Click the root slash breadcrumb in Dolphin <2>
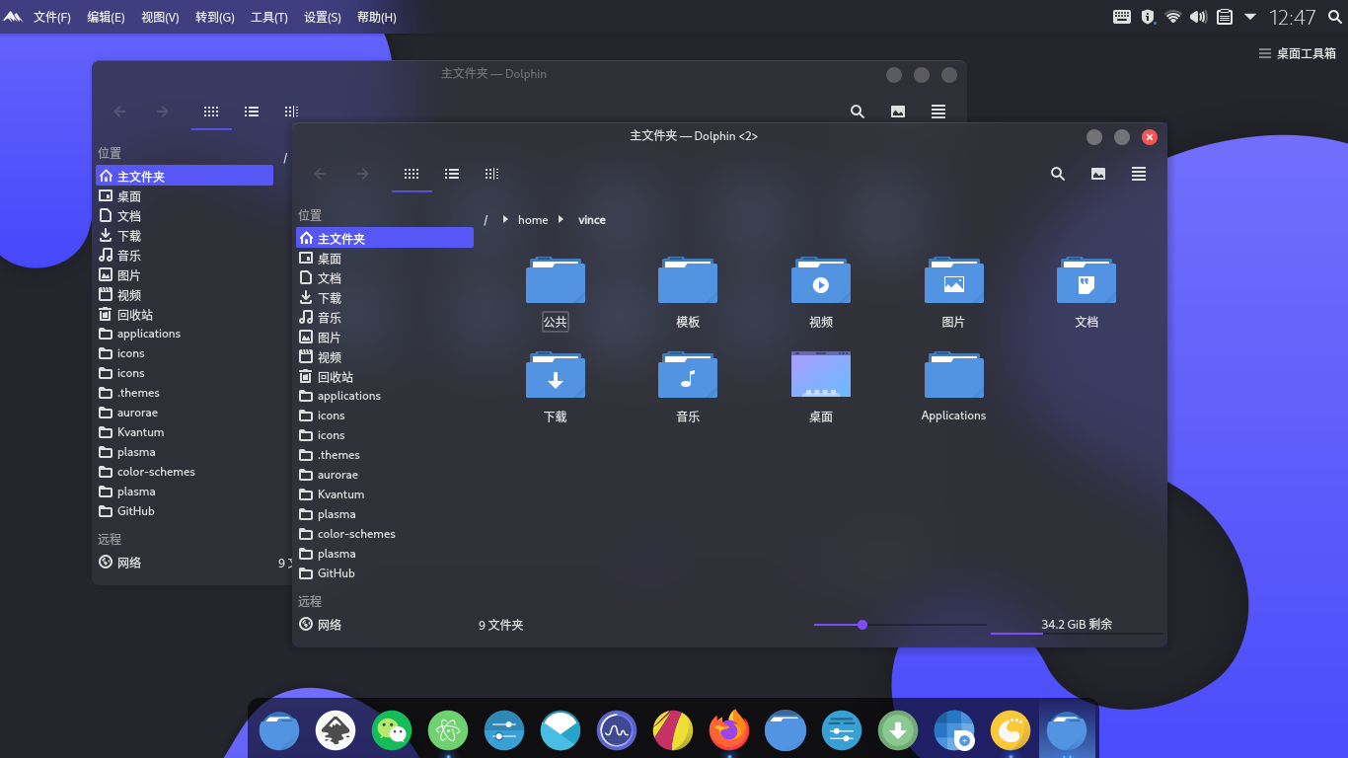 tap(486, 220)
